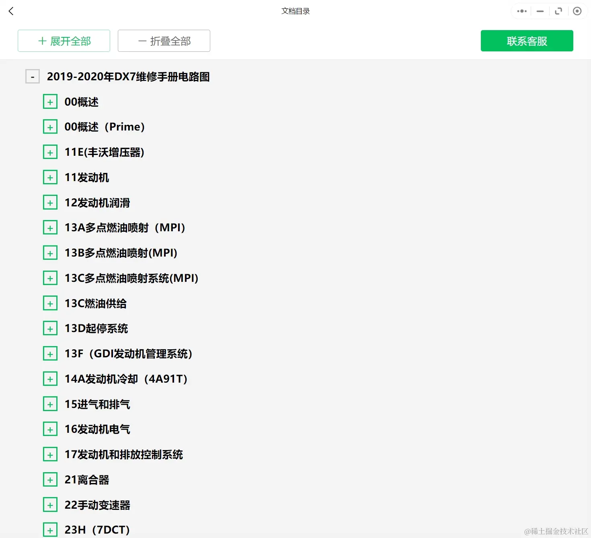This screenshot has width=591, height=538.
Task: Expand the 17发动机和排放控制系统 section
Action: (50, 454)
